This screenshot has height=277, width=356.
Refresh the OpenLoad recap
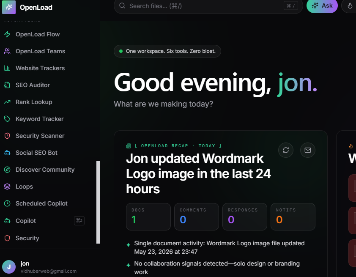pyautogui.click(x=286, y=150)
